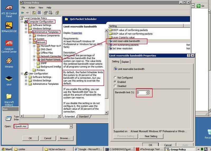Screen dimensions: 211x151
Task: Expand the Microsoft Peer-to-P node
Action: (34, 46)
